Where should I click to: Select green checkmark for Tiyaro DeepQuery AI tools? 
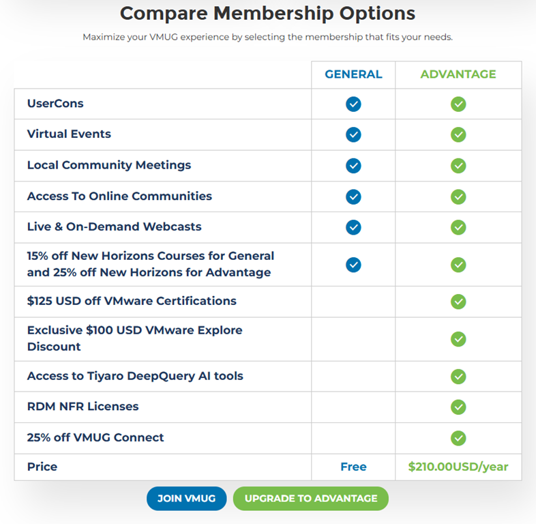pyautogui.click(x=458, y=376)
